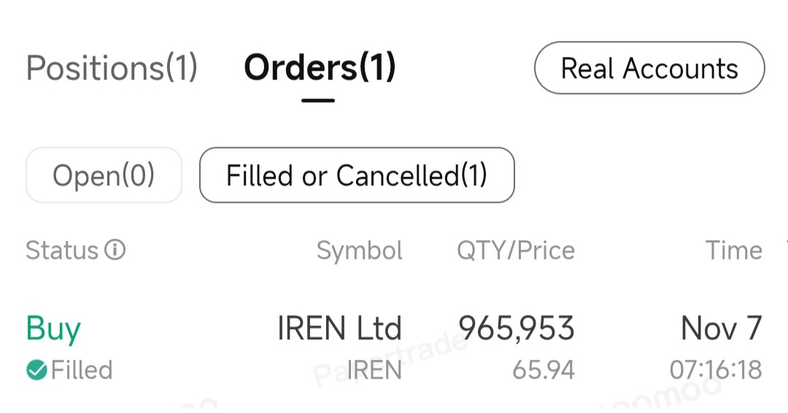
Task: Open Real Accounts
Action: pyautogui.click(x=649, y=68)
